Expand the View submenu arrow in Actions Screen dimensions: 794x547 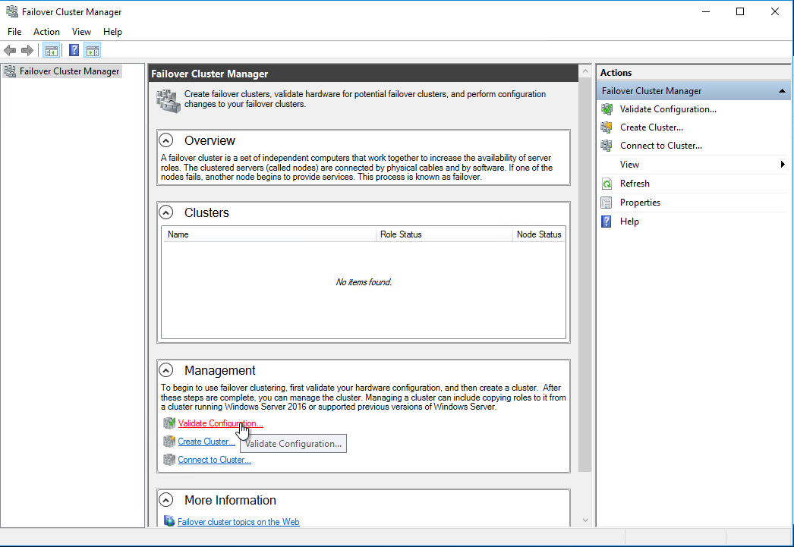click(x=783, y=165)
